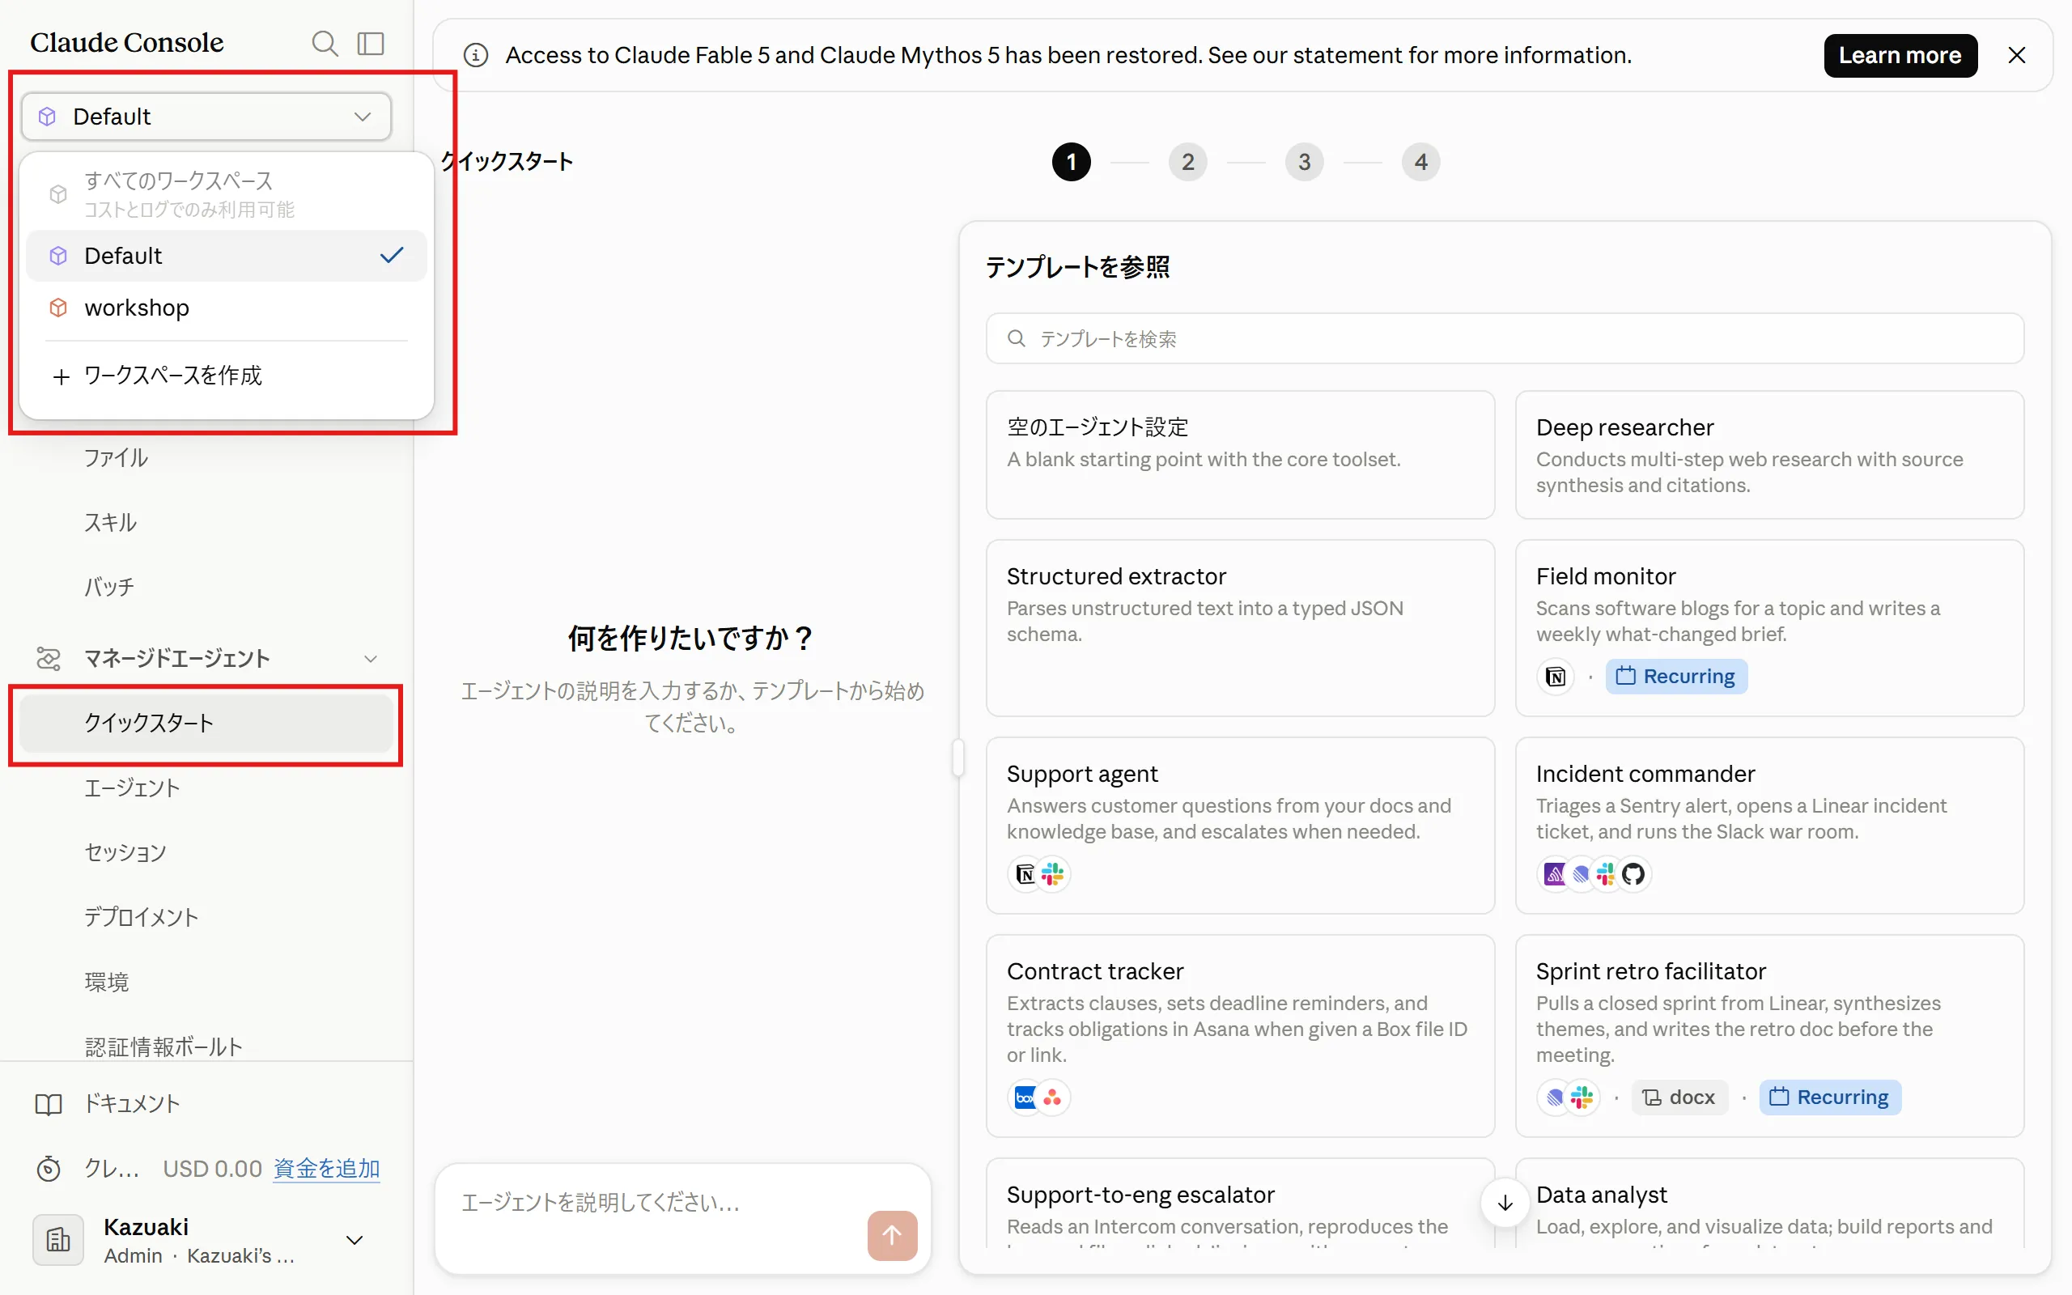Open バッチ in the sidebar

[109, 588]
